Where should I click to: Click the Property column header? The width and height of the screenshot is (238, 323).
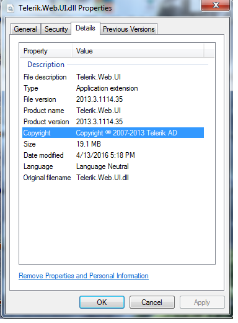46,51
